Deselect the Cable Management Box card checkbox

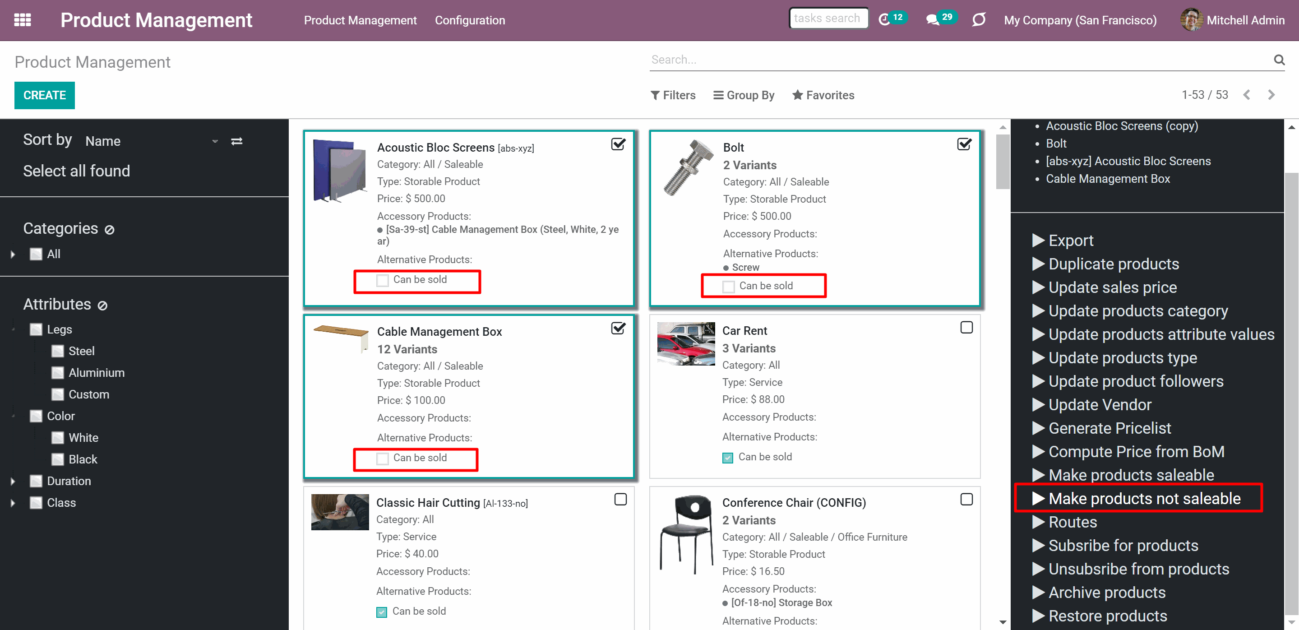618,329
